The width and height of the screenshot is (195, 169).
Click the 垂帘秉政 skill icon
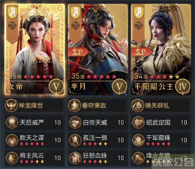[x=74, y=105]
